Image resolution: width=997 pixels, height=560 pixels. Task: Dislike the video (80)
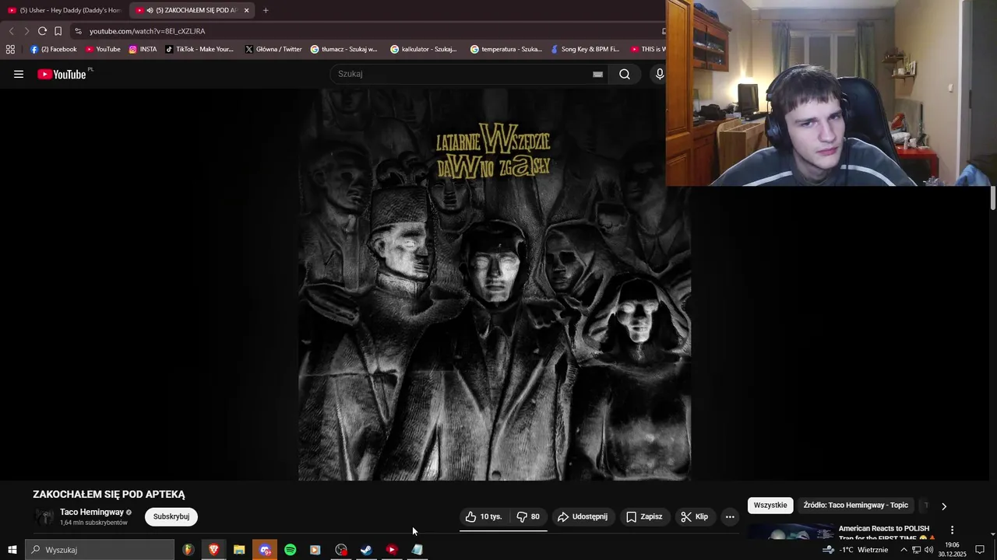coord(528,516)
